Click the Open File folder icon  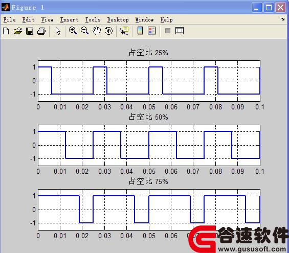(x=18, y=31)
